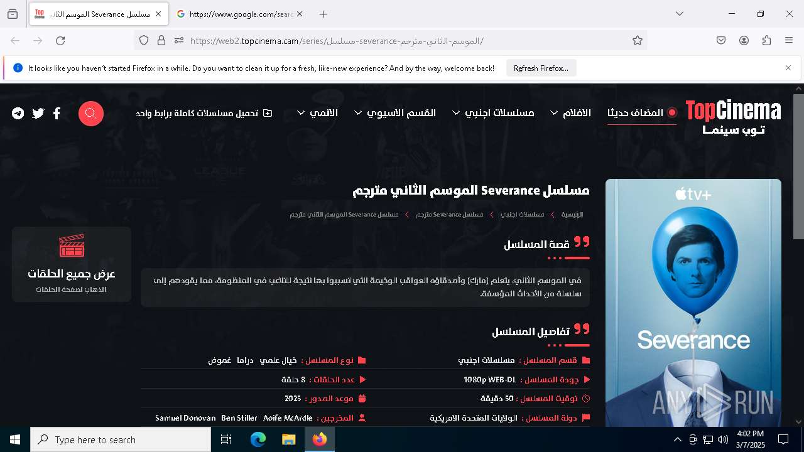The height and width of the screenshot is (452, 804).
Task: Open the Extensions puzzle icon
Action: coord(766,41)
